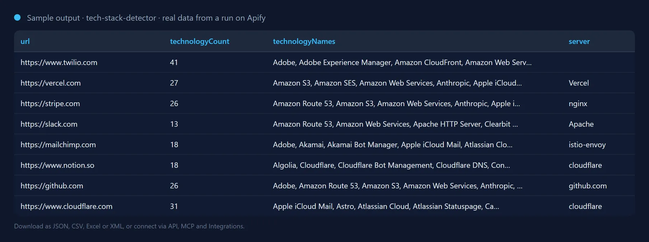Click the technology names cell in the stripe row
The height and width of the screenshot is (242, 649).
point(396,104)
